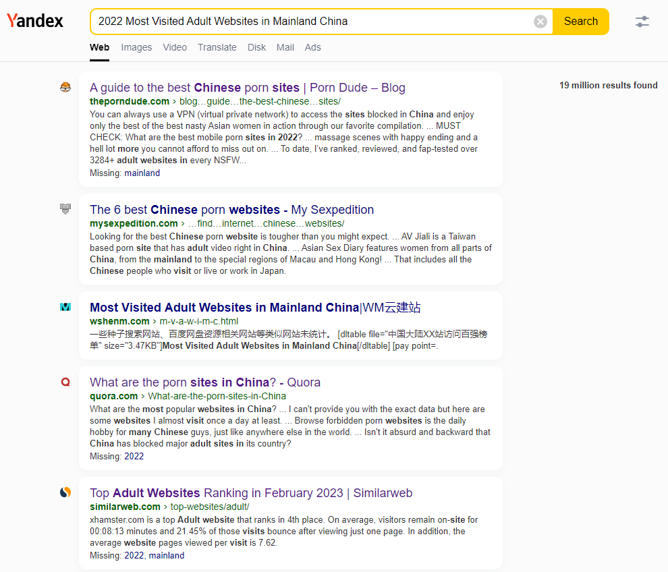Click the similarweb.com domain link

[x=125, y=507]
